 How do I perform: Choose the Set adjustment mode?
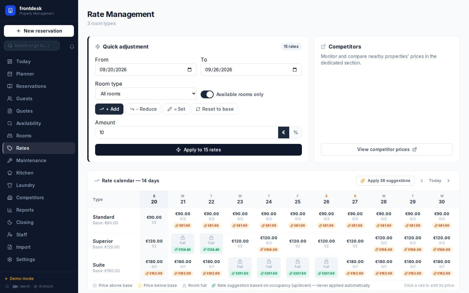(x=176, y=109)
